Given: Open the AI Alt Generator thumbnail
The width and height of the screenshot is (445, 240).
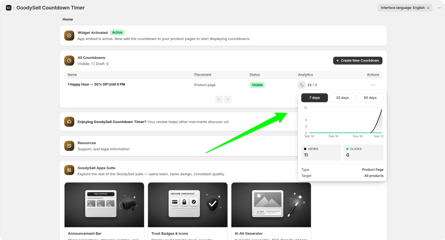Looking at the screenshot, I should point(271,205).
